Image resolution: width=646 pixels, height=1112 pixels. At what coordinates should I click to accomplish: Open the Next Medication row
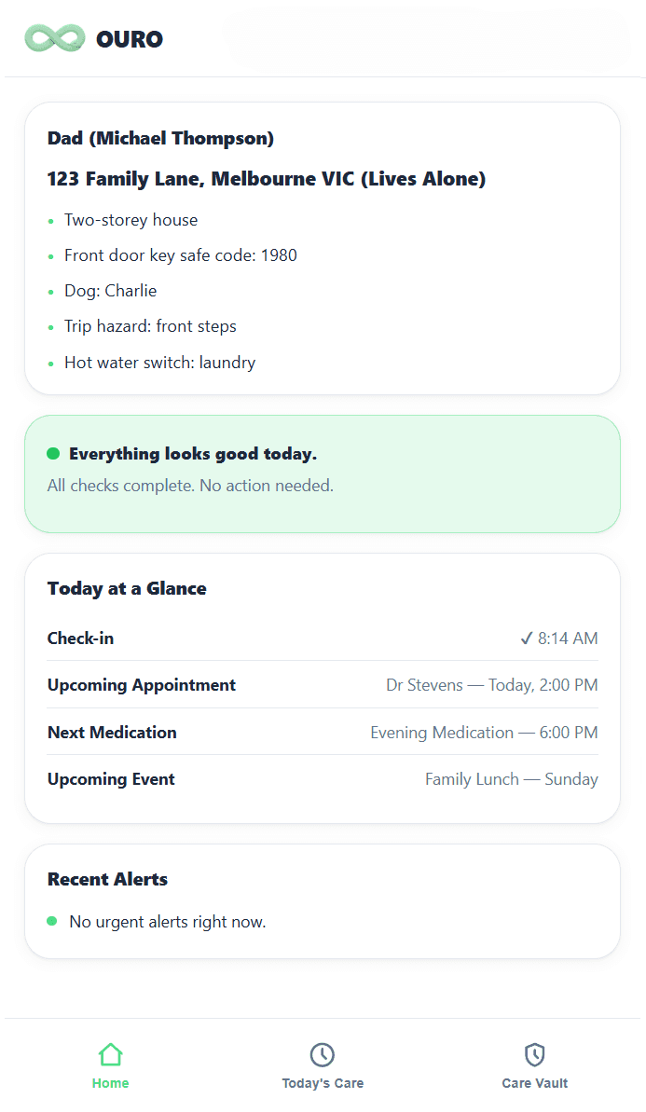tap(323, 732)
